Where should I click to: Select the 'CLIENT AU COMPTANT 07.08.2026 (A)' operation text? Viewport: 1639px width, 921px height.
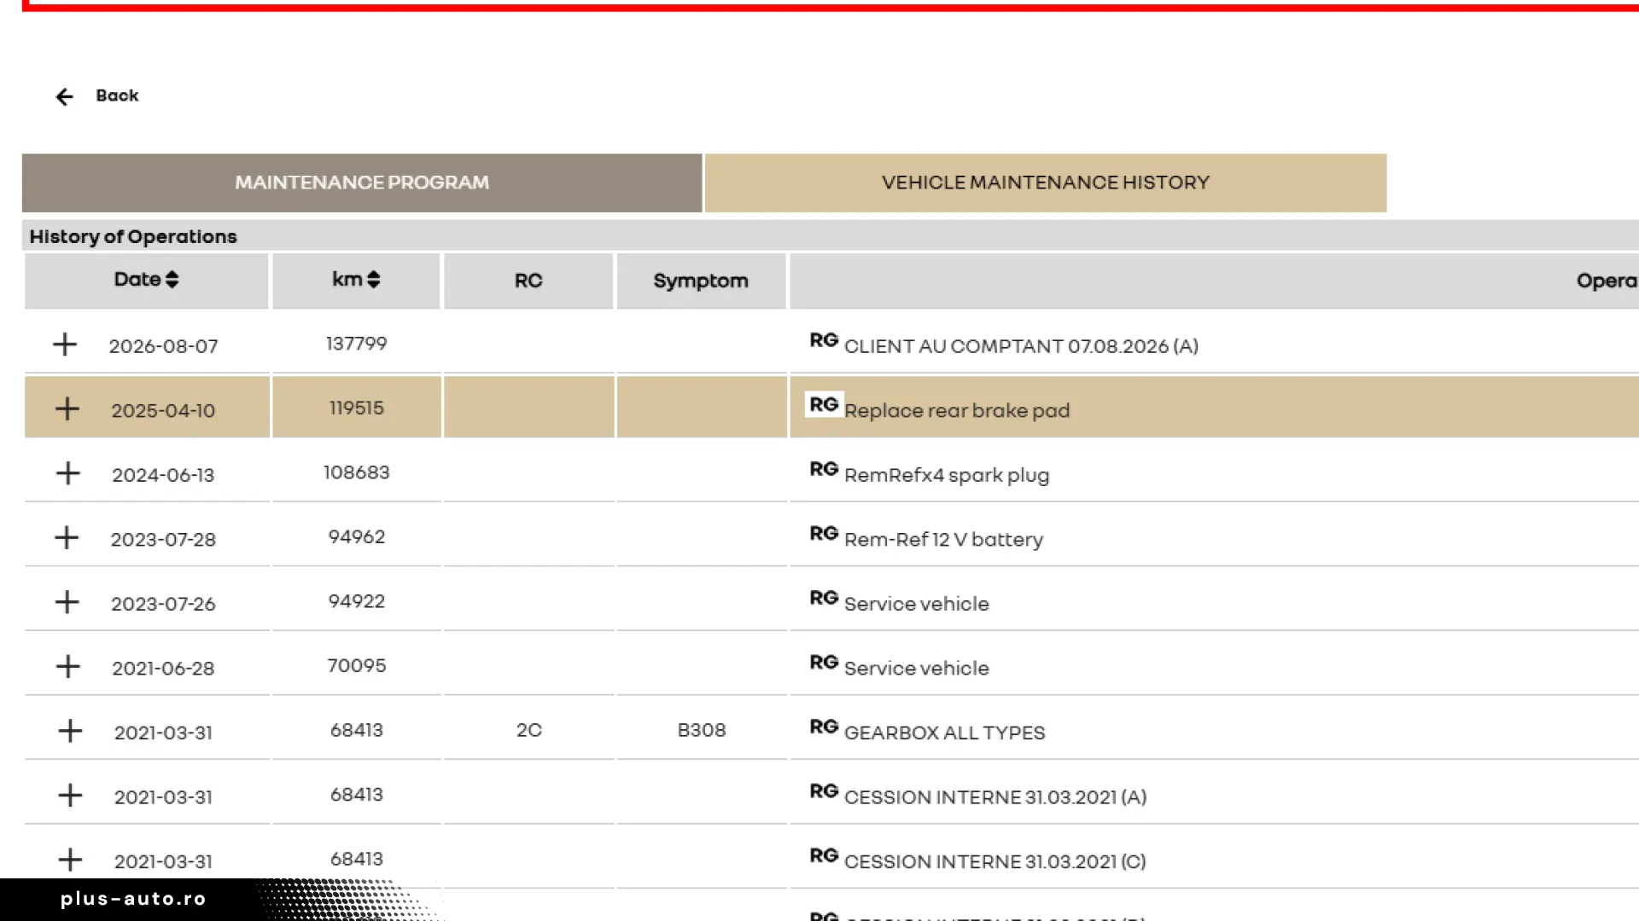click(x=1021, y=346)
